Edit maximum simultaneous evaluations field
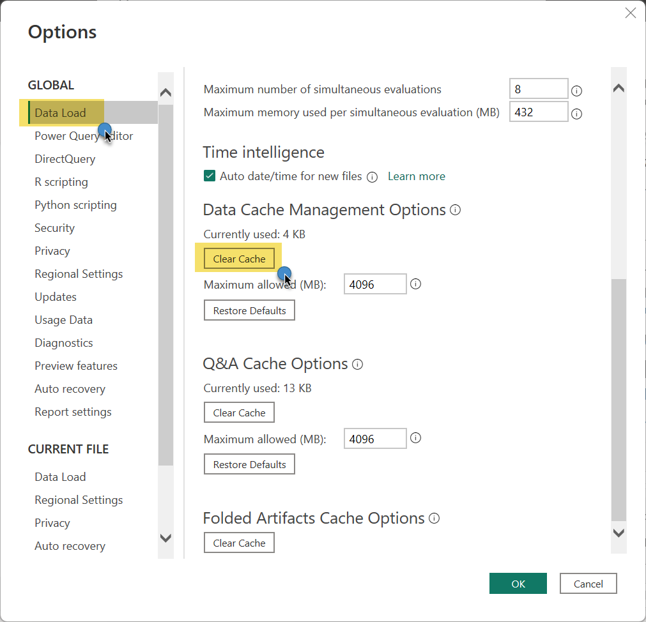 [x=539, y=89]
